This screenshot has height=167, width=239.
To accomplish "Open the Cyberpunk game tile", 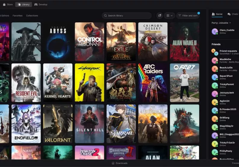I will coord(89,83).
